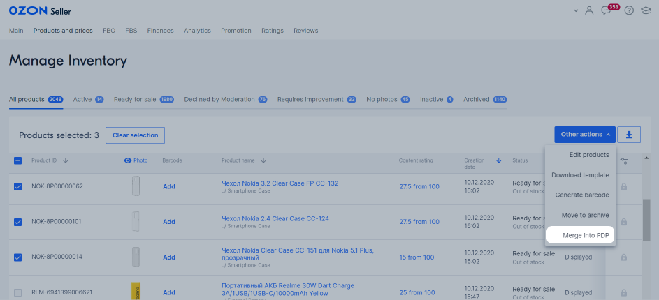Sort by Product ID arrow
The image size is (659, 300).
pyautogui.click(x=65, y=160)
